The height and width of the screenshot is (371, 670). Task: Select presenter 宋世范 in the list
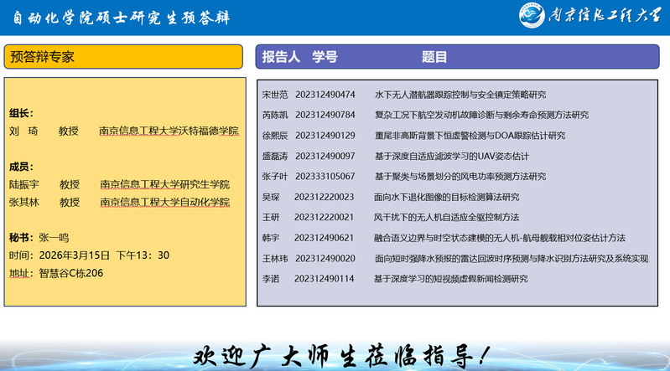(x=275, y=95)
